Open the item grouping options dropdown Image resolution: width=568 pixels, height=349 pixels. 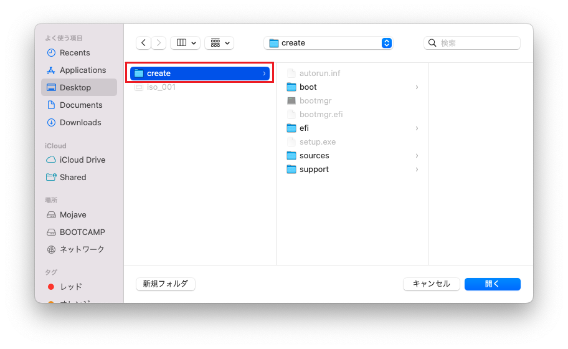(x=219, y=43)
